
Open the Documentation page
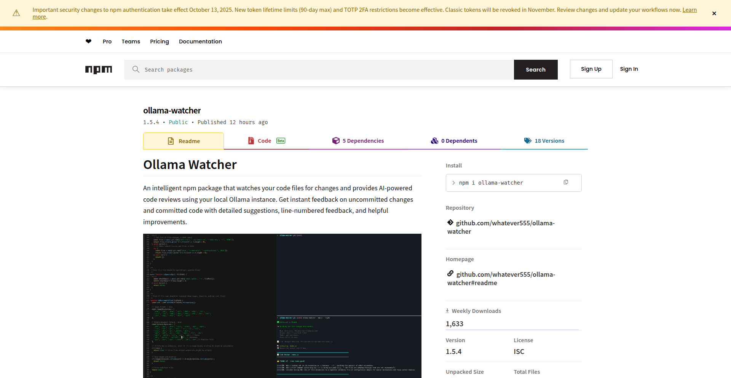click(200, 41)
